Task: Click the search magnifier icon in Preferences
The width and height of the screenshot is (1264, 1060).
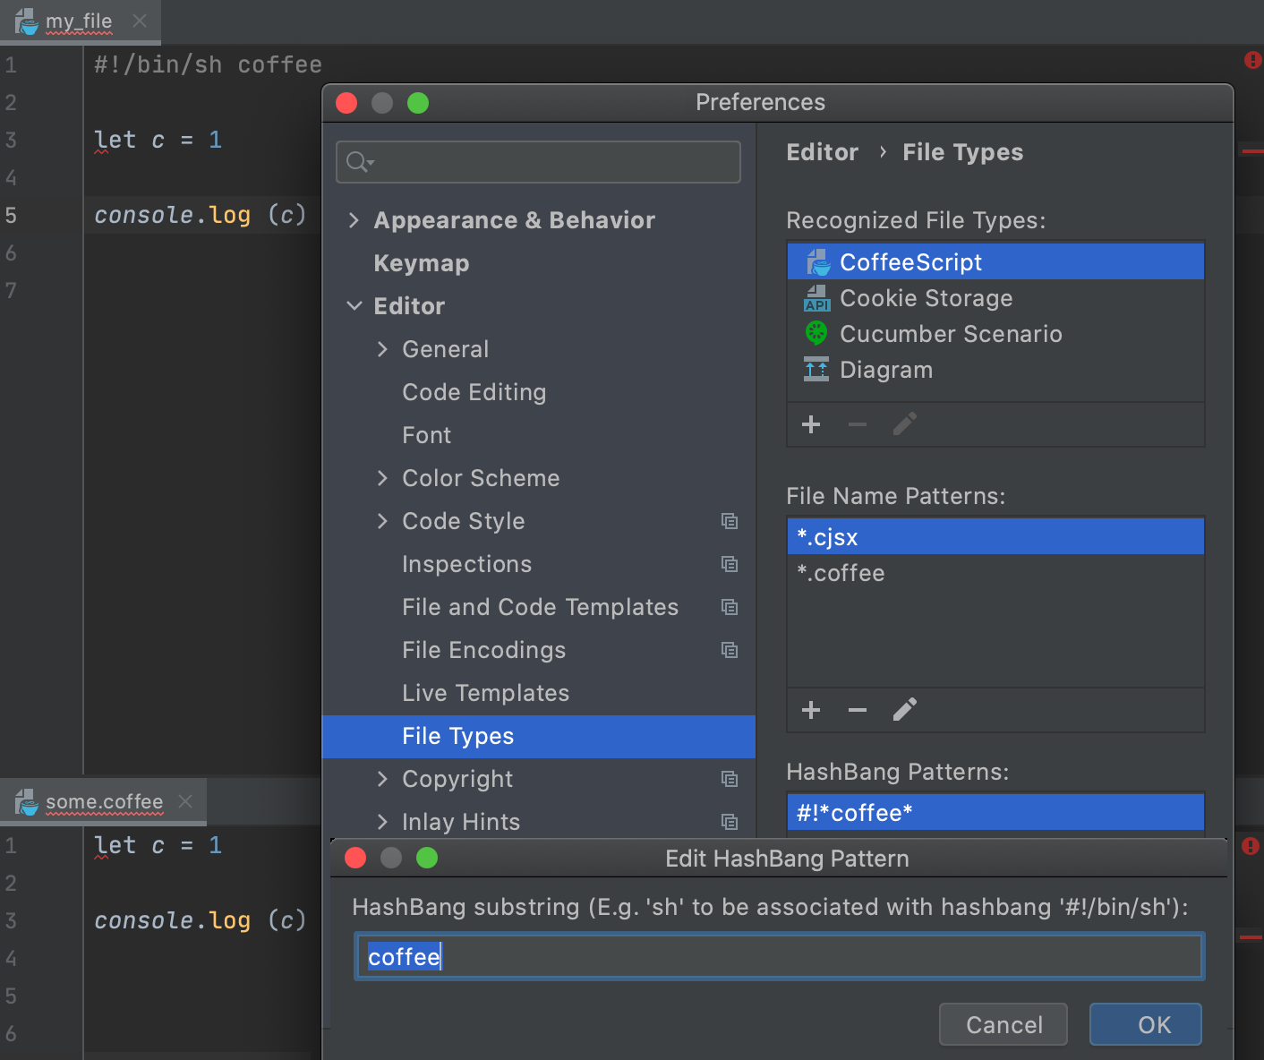Action: (360, 162)
